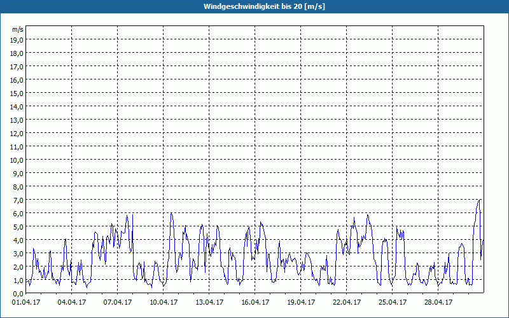Select the 10,0 y-axis label
Image resolution: width=509 pixels, height=318 pixels.
coord(17,160)
